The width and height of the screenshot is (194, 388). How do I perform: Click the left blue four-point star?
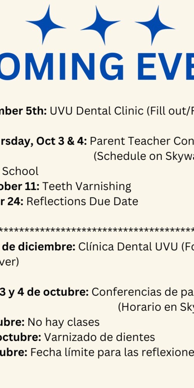pyautogui.click(x=46, y=25)
